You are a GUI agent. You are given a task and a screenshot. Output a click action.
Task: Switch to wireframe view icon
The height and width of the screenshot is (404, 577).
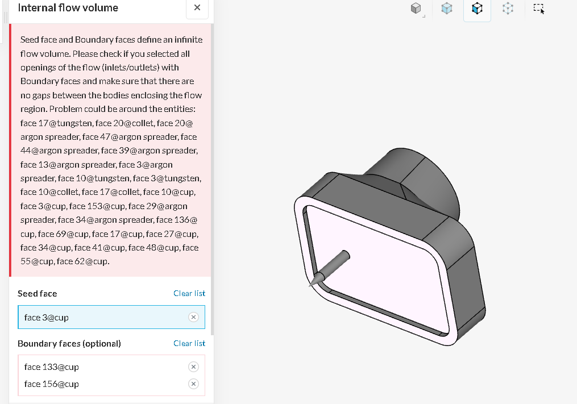pyautogui.click(x=508, y=9)
